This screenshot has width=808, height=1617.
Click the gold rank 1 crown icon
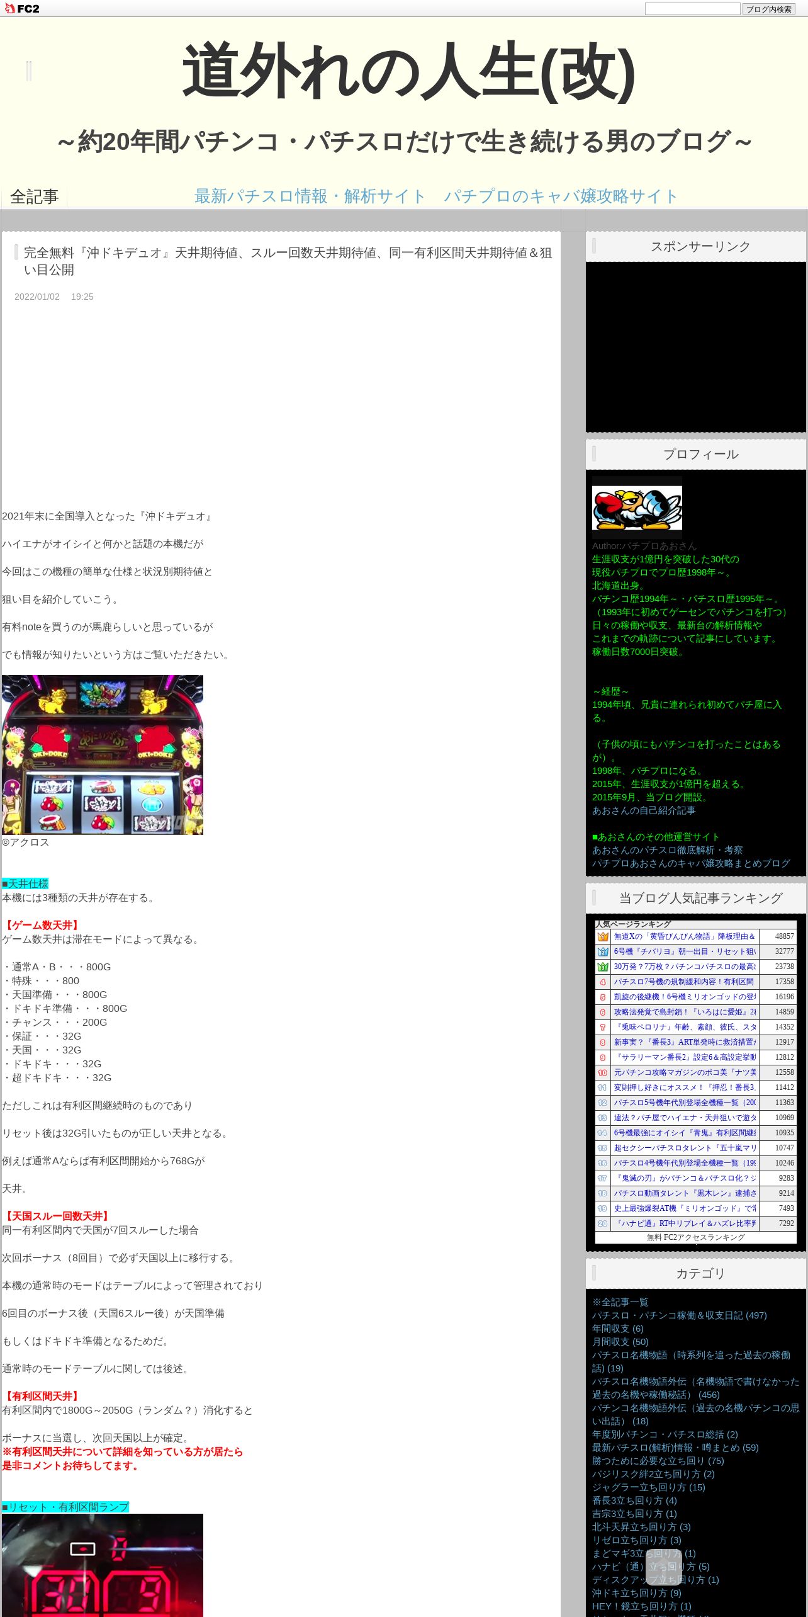pyautogui.click(x=602, y=936)
